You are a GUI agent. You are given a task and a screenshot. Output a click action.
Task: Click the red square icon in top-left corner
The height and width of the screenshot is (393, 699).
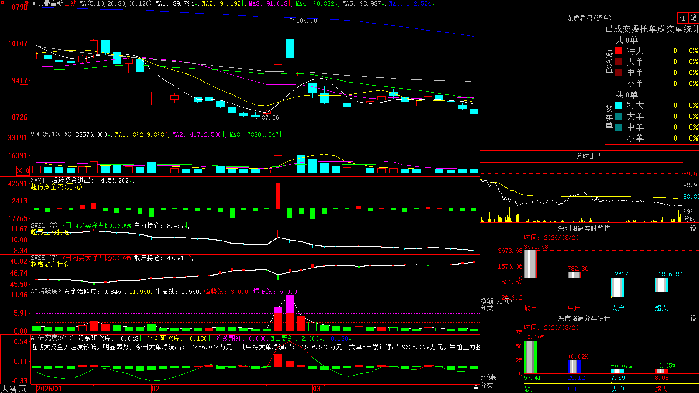coord(2,2)
